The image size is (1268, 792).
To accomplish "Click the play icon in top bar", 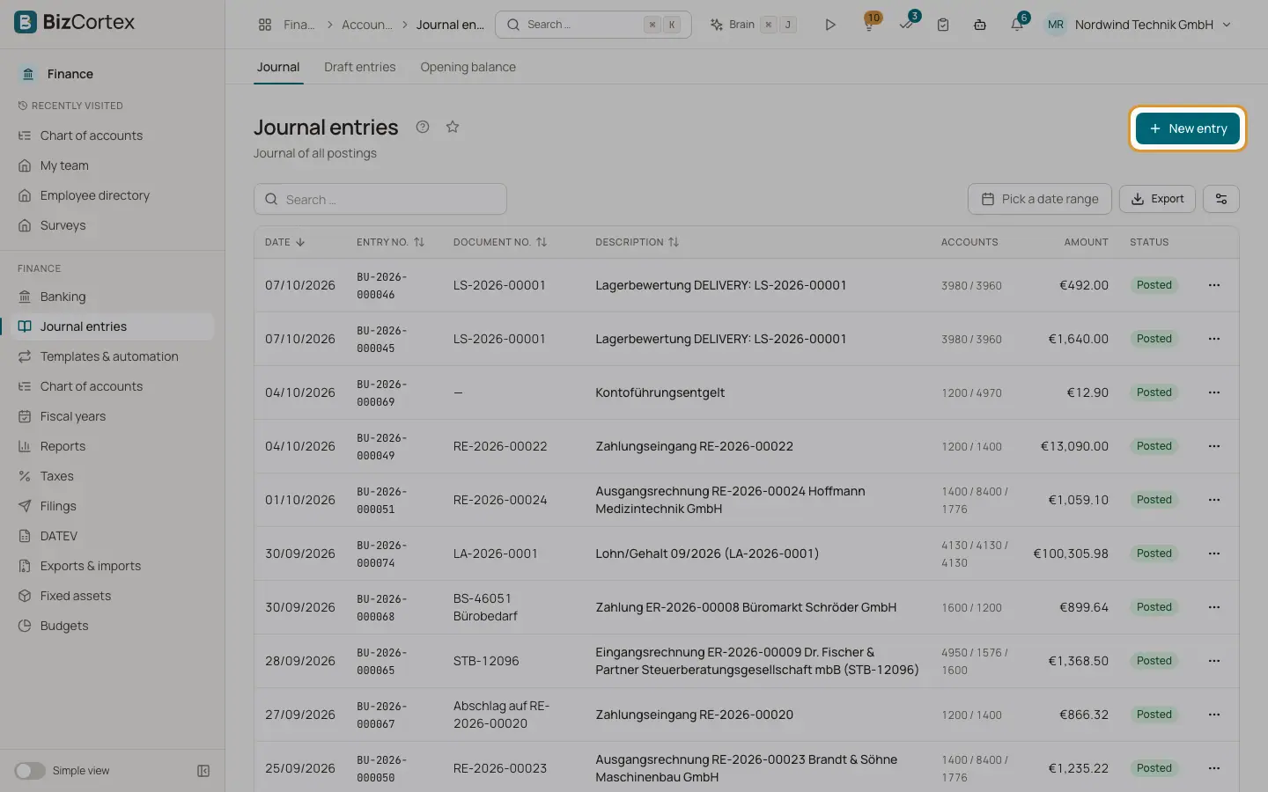I will point(829,25).
